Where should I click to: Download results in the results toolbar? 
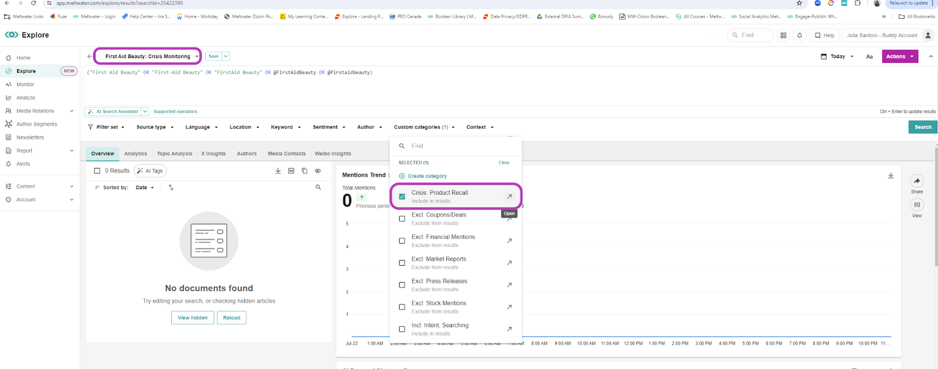point(278,171)
